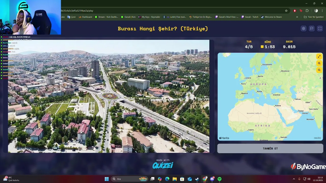
Task: Open Task View in taskbar
Action: tap(152, 179)
